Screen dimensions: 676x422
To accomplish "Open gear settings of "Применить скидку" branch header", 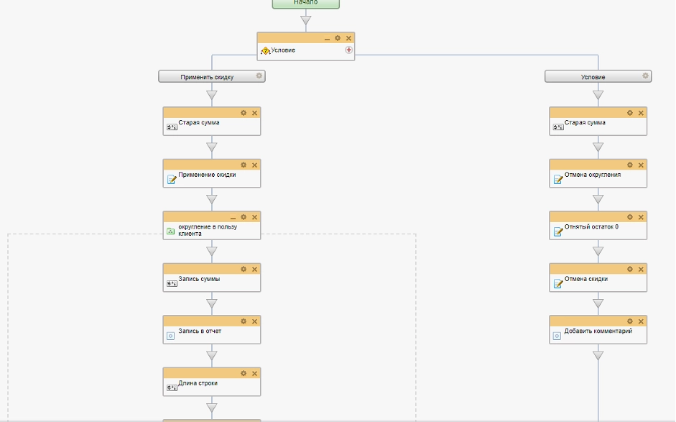I will point(259,75).
